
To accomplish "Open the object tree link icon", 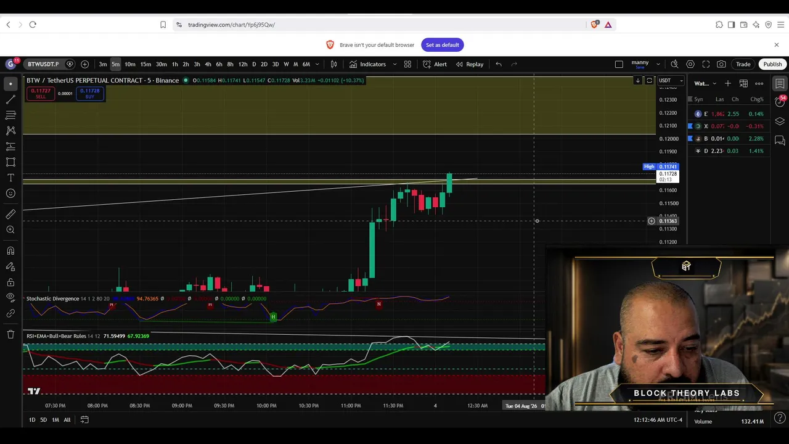I will click(10, 313).
